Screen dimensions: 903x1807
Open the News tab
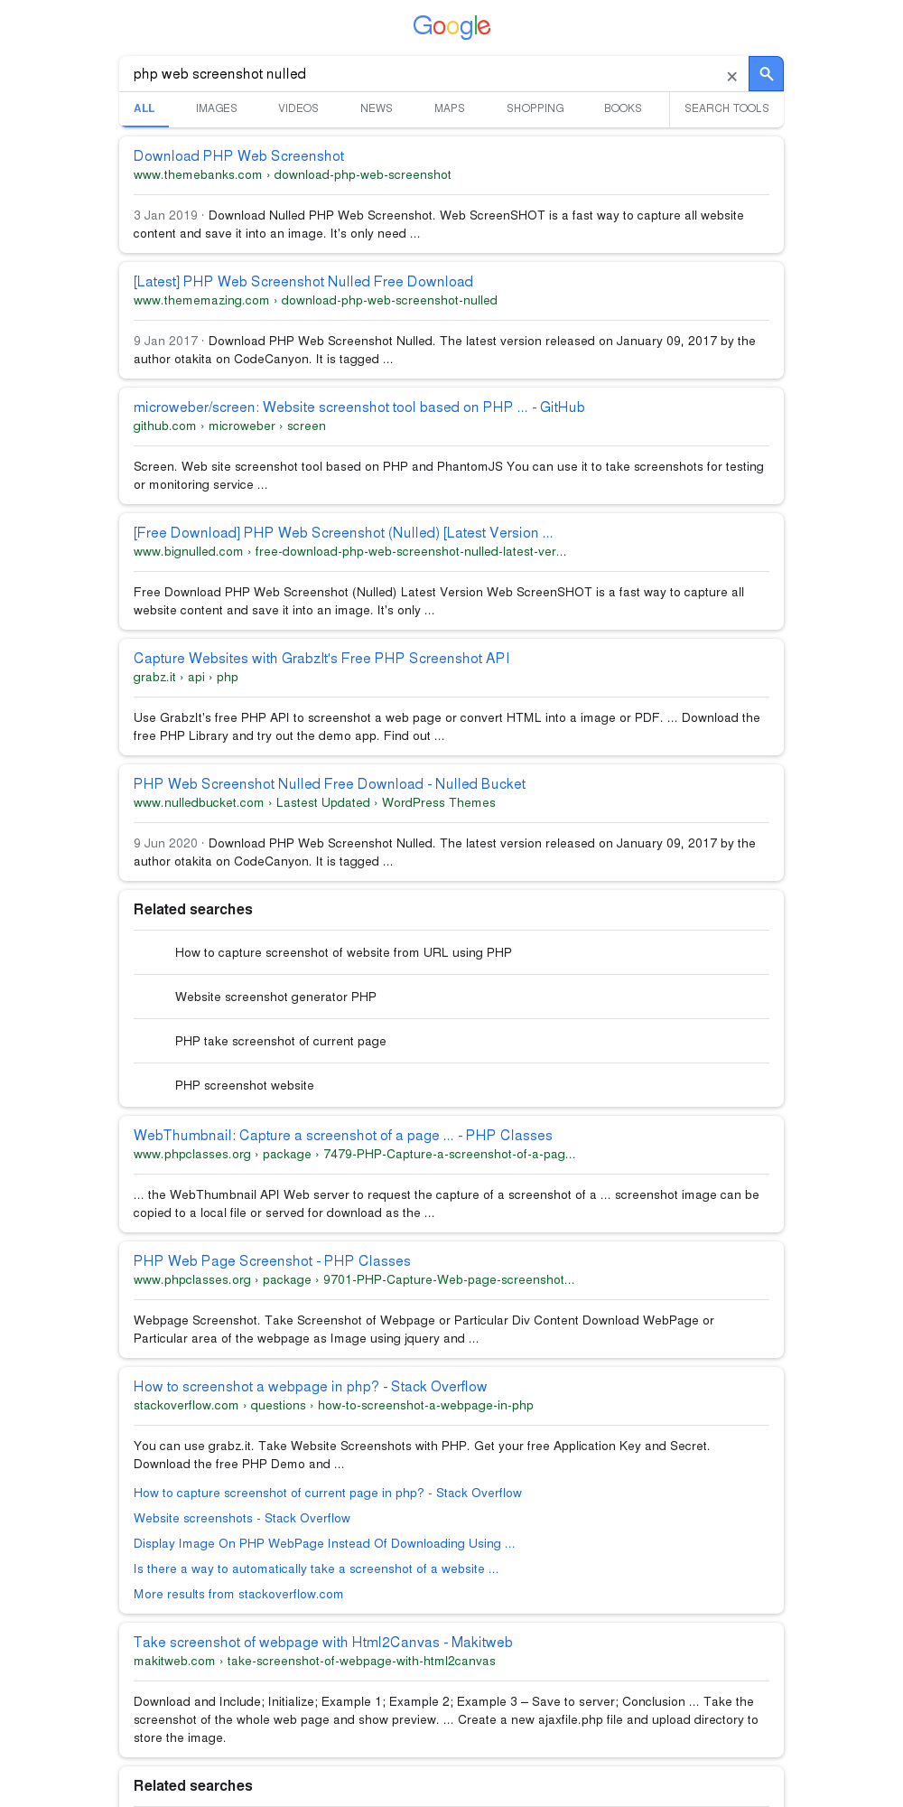377,108
